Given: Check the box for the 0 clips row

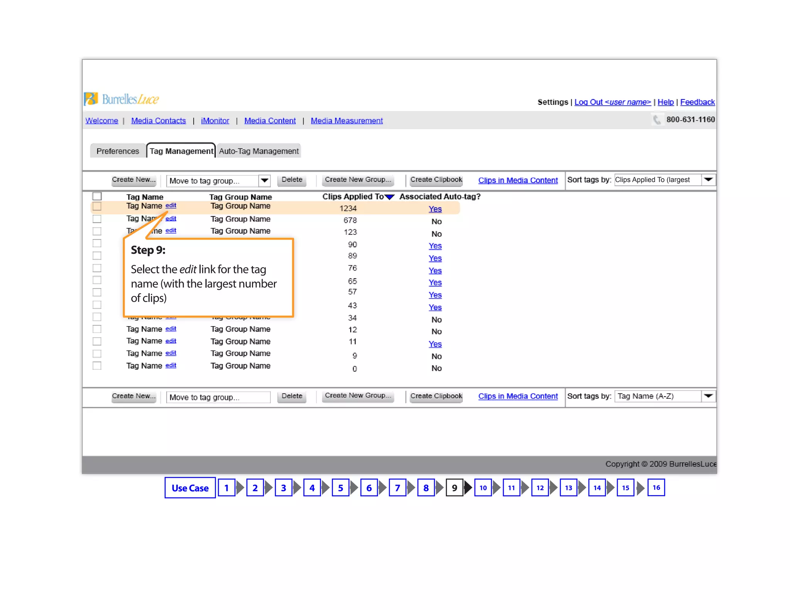Looking at the screenshot, I should tap(97, 366).
